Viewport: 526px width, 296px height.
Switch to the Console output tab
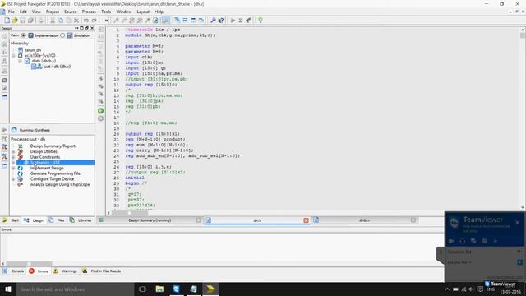click(x=14, y=271)
